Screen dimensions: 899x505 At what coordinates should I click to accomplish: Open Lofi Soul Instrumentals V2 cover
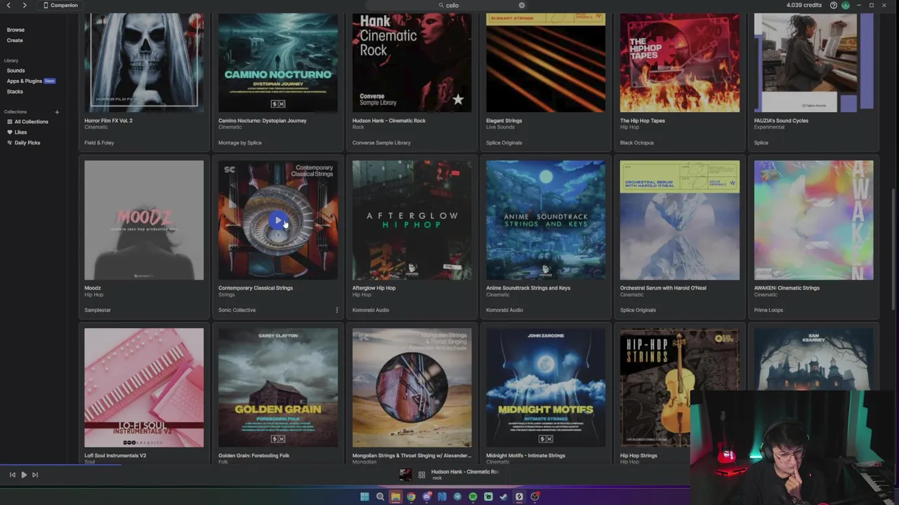point(144,388)
